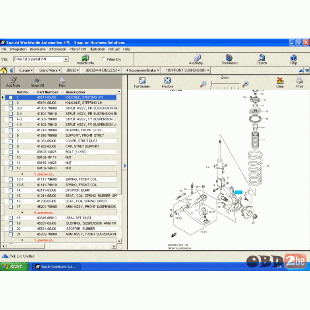Check box for SUPPORT, FRONT STRUT

point(11,136)
